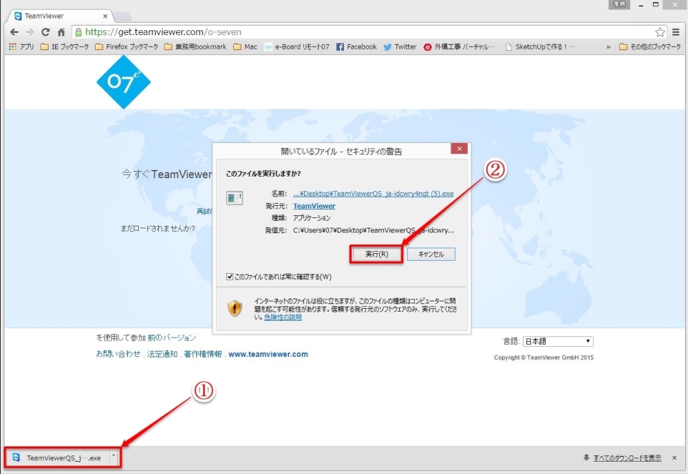Image resolution: width=688 pixels, height=474 pixels.
Task: Open the file name link in the dialog
Action: [x=374, y=193]
